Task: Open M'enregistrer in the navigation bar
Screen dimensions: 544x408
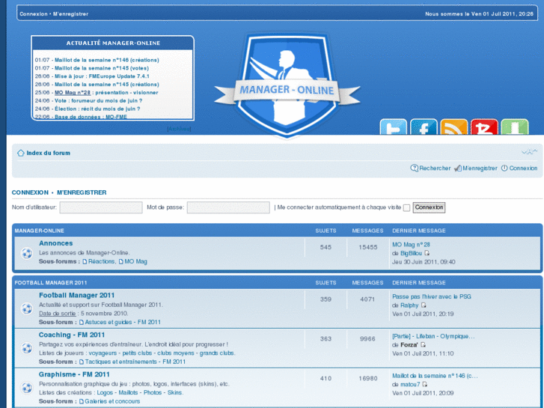Action: [480, 168]
